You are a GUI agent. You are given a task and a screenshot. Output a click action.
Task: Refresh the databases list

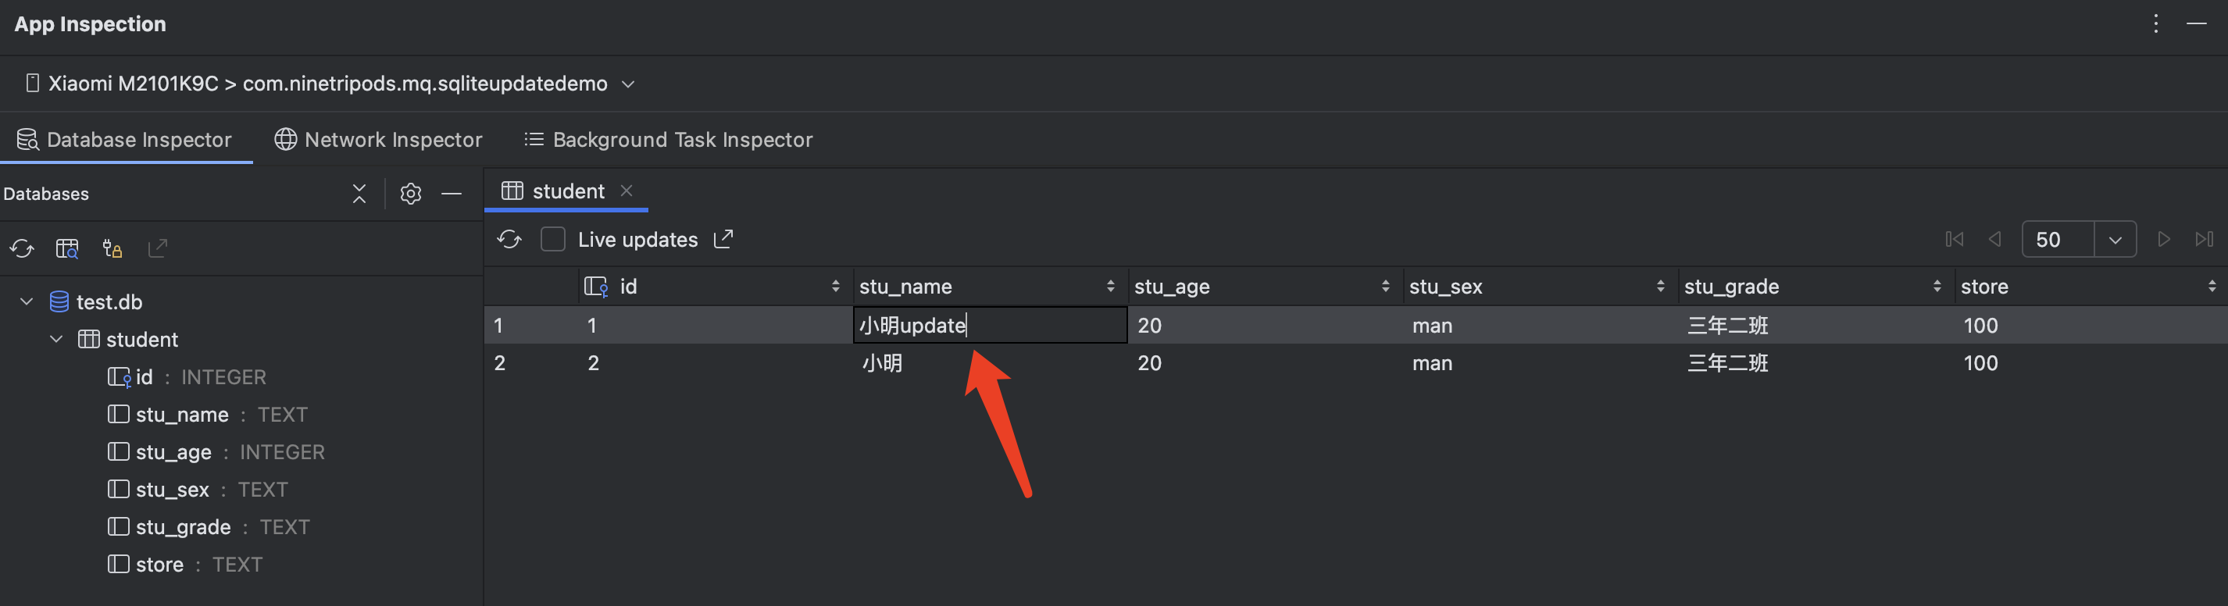pos(22,248)
